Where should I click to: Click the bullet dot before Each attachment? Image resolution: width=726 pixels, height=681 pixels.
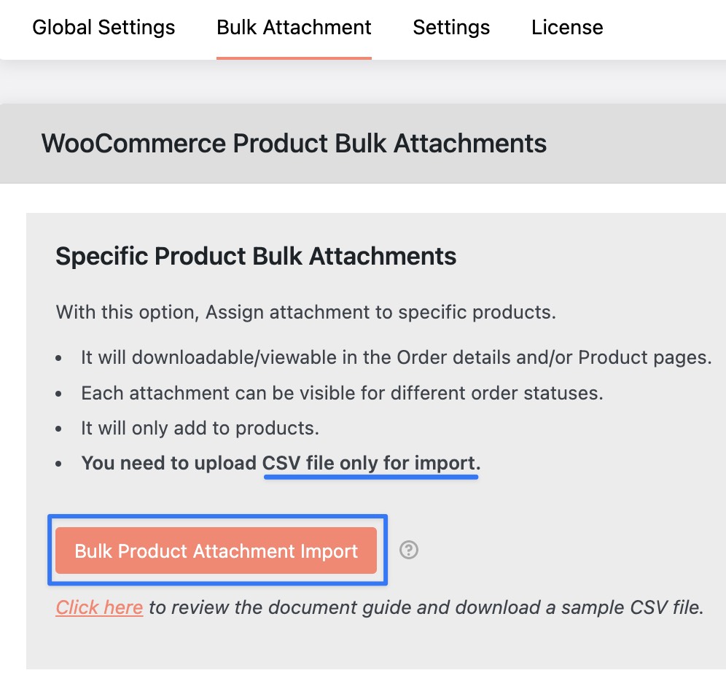pyautogui.click(x=58, y=394)
